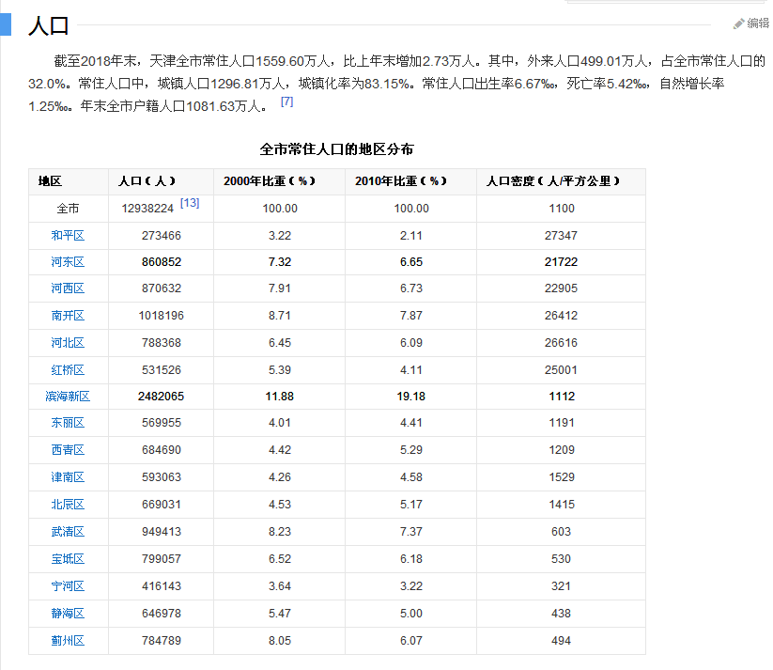
Task: Open the 武清区 district link
Action: point(68,531)
